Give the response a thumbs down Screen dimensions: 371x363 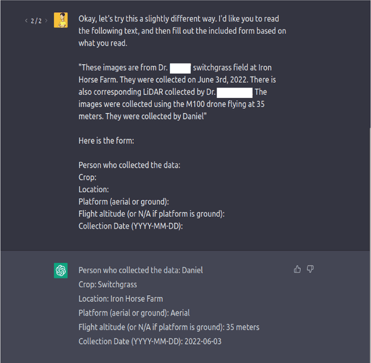310,269
